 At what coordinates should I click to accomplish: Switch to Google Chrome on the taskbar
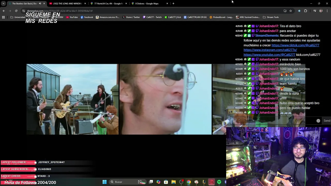coord(189,182)
